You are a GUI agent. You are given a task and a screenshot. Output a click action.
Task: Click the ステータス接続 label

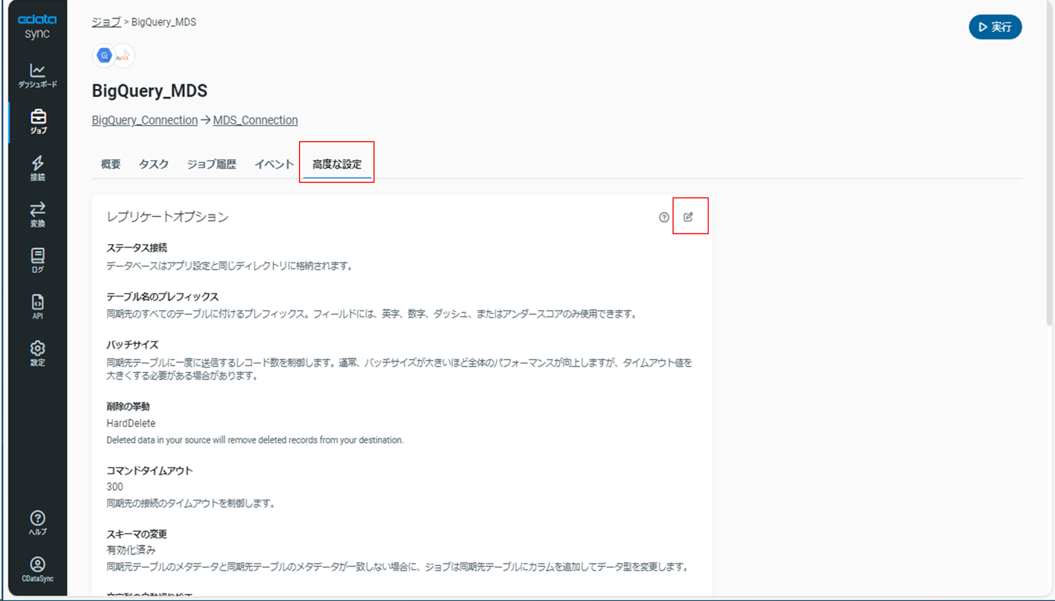(x=137, y=248)
